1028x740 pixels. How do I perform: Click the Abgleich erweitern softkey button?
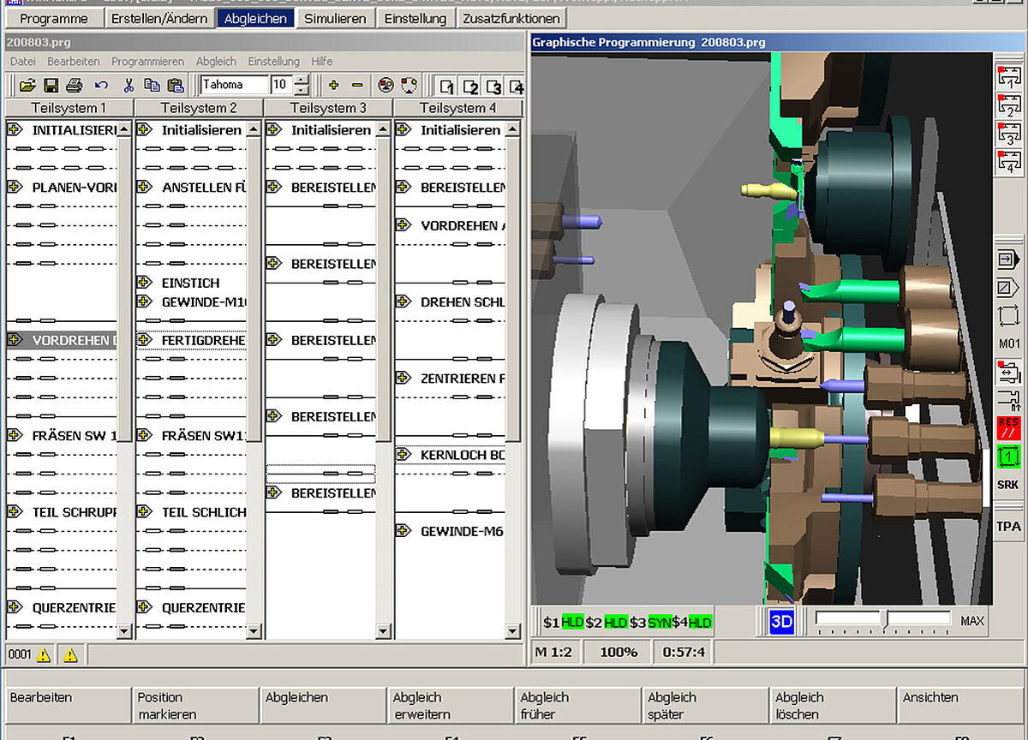[x=450, y=706]
